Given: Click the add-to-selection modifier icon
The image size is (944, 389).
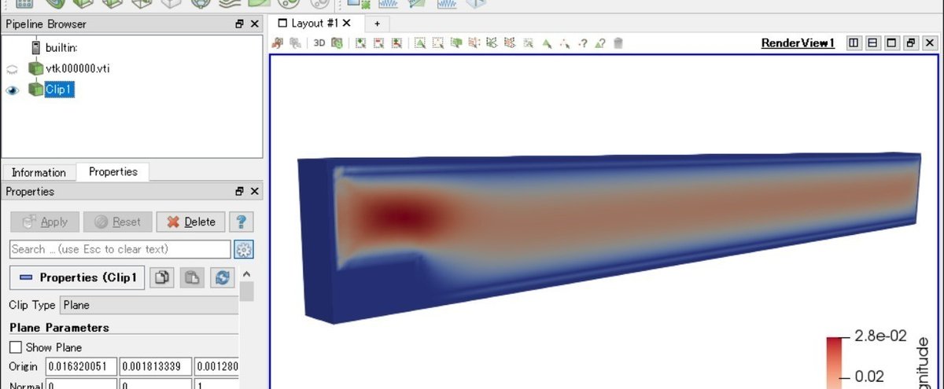Looking at the screenshot, I should pyautogui.click(x=360, y=43).
